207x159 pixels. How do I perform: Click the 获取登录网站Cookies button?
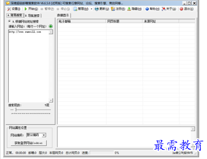pyautogui.click(x=29, y=143)
